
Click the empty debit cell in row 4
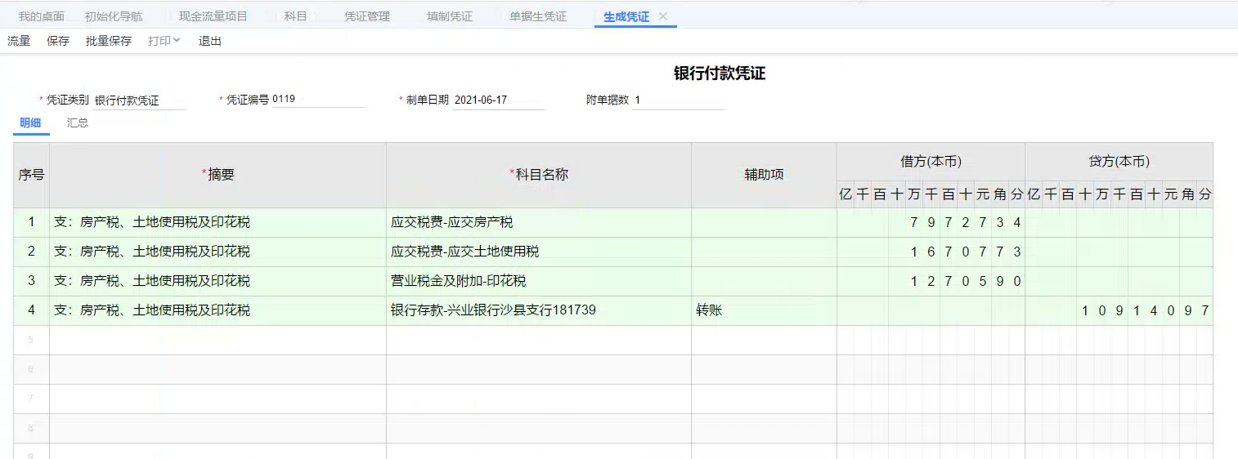[931, 310]
